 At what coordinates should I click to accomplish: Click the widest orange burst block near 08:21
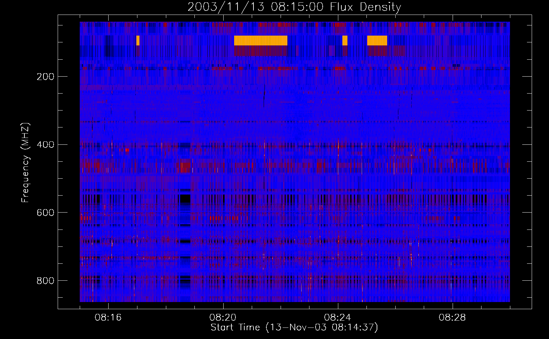click(261, 40)
